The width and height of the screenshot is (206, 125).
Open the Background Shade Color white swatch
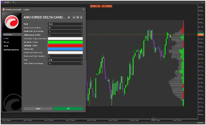(x=65, y=52)
